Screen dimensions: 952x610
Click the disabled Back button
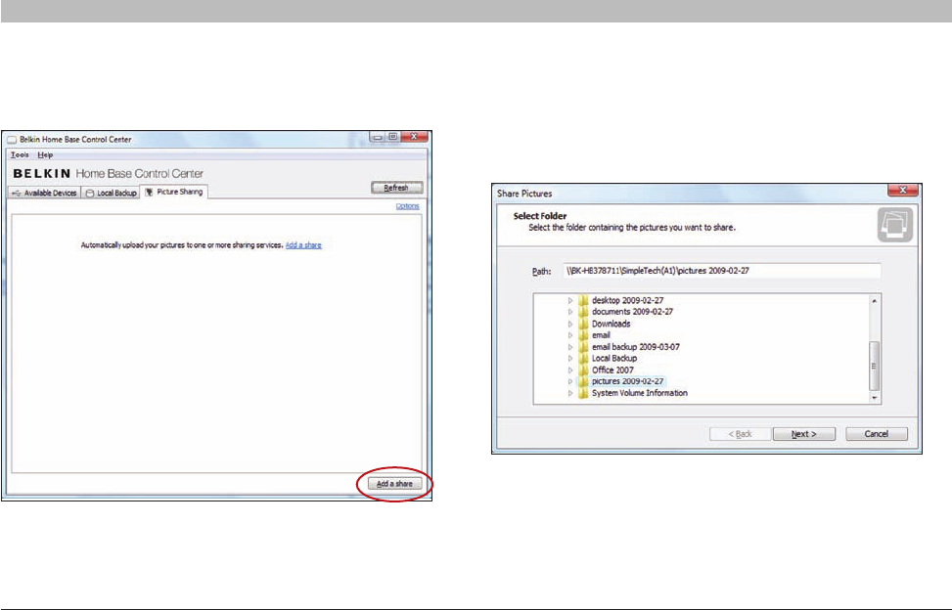(x=740, y=434)
